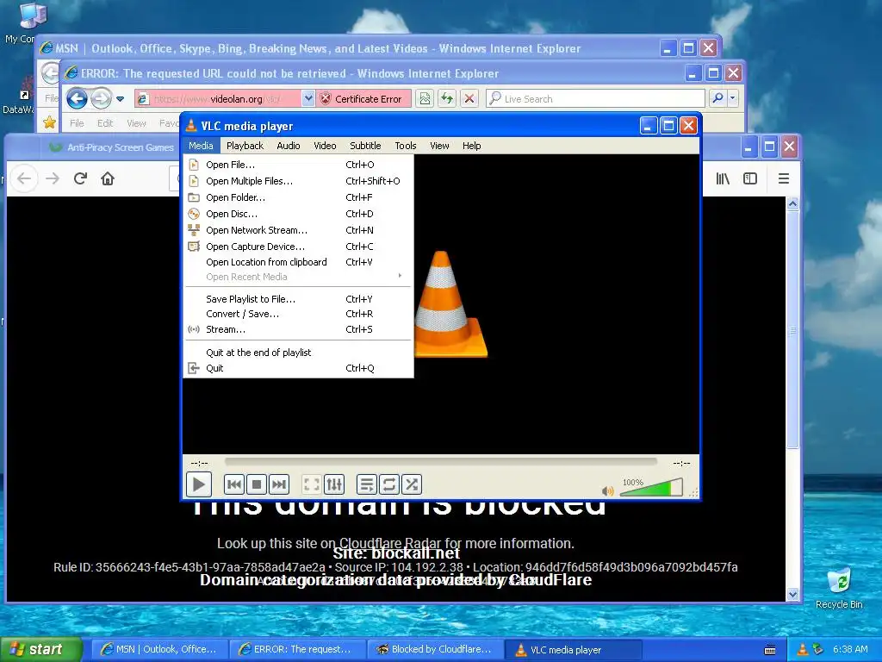Open the Firefox hamburger menu
The width and height of the screenshot is (882, 662).
tap(784, 178)
